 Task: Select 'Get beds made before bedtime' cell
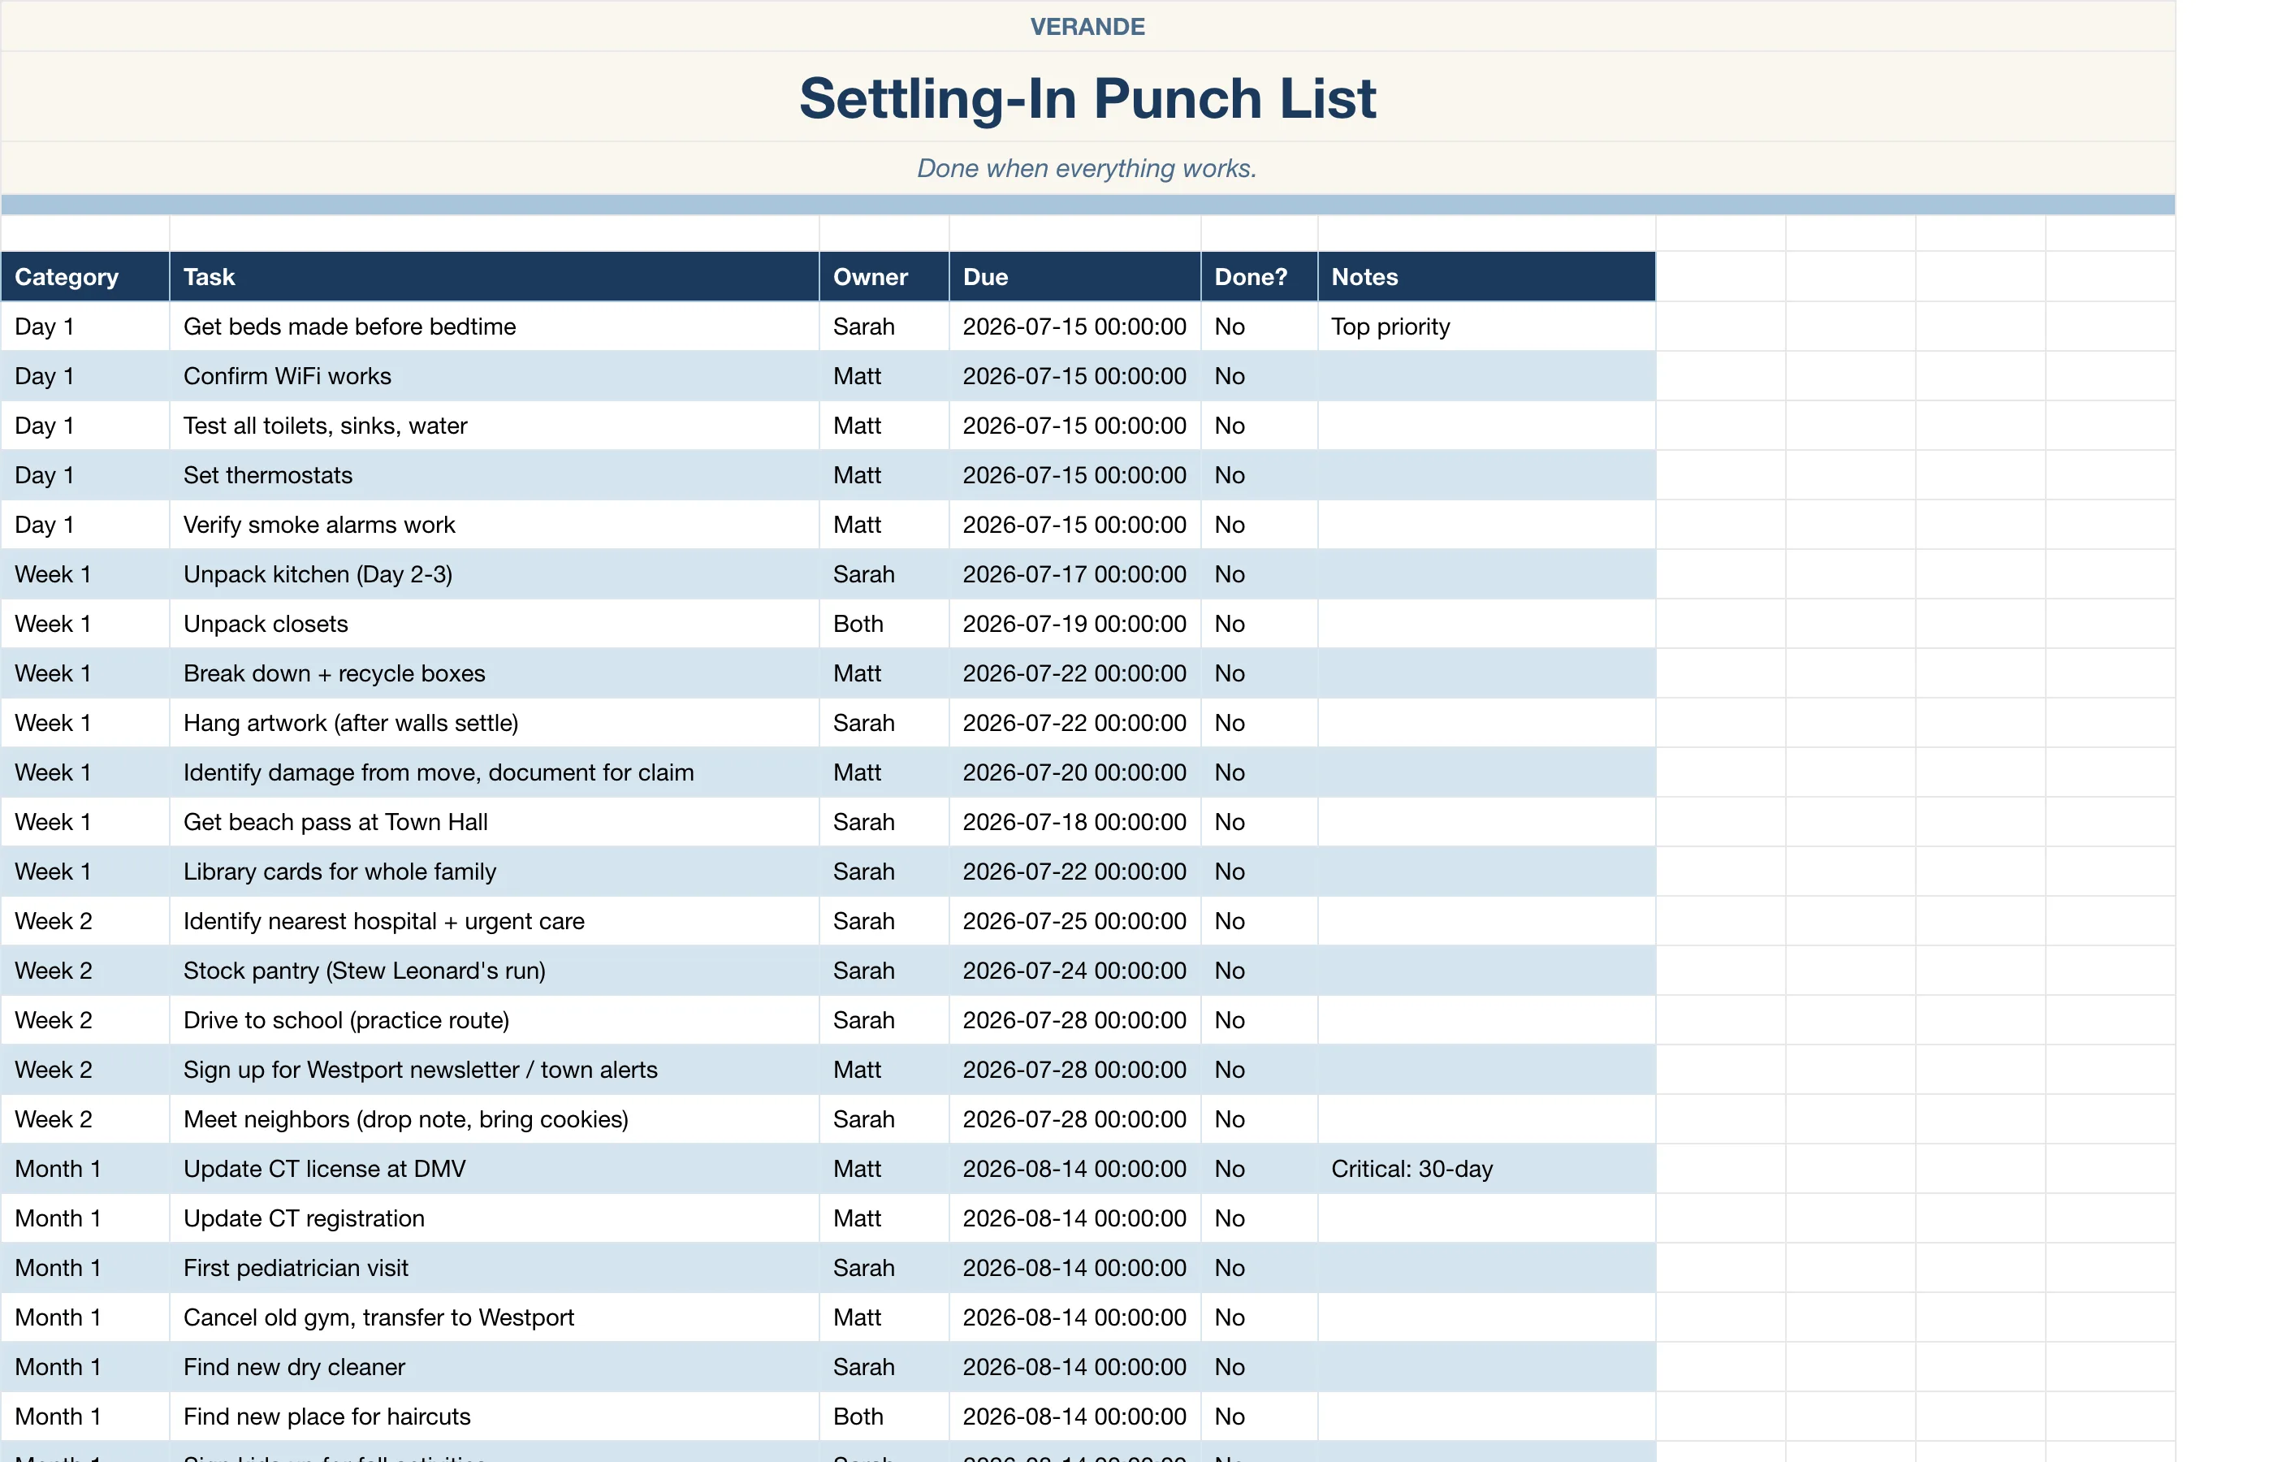pos(495,327)
